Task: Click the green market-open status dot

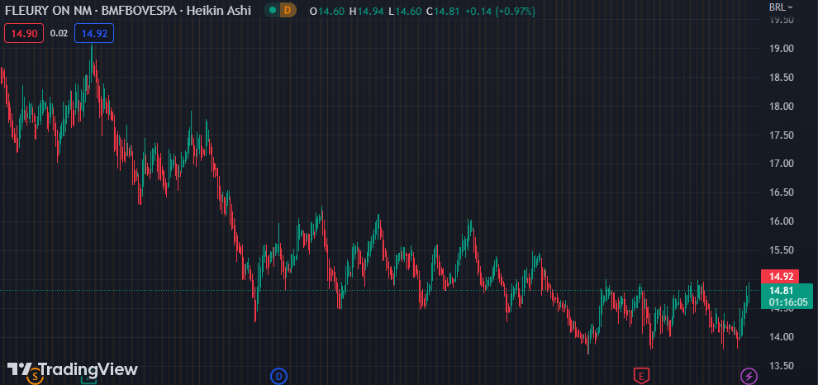Action: [273, 10]
